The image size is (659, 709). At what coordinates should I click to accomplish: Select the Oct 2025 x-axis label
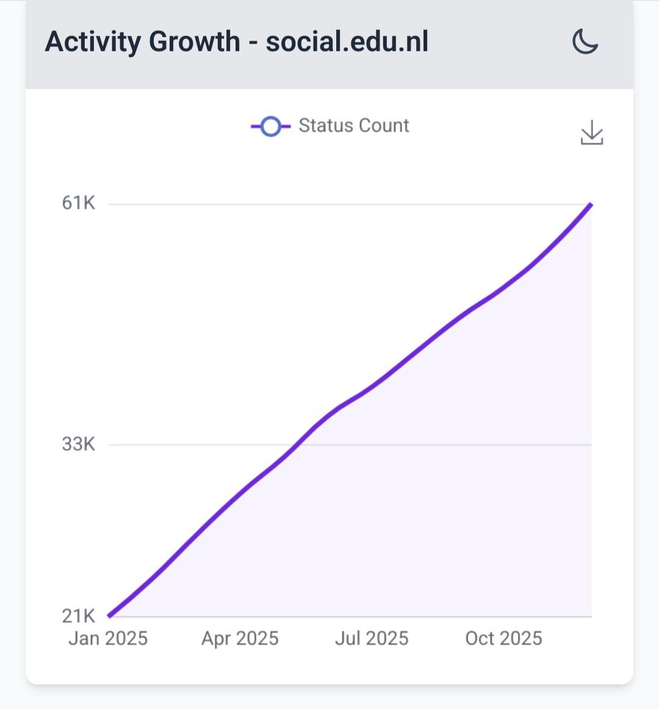(x=503, y=638)
